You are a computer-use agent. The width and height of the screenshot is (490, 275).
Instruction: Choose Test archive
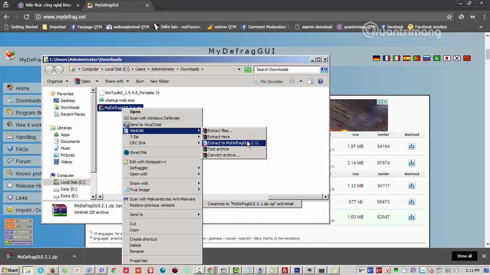coord(234,149)
